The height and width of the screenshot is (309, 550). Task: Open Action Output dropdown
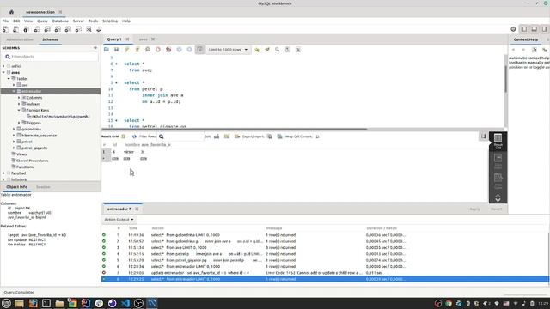pyautogui.click(x=119, y=220)
